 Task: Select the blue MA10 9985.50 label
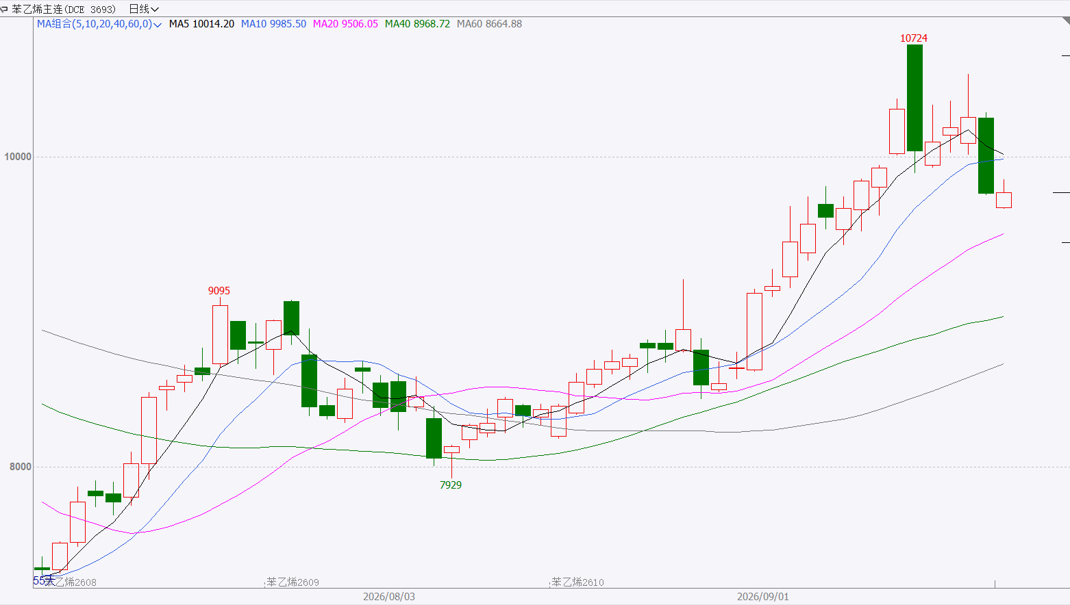(273, 24)
